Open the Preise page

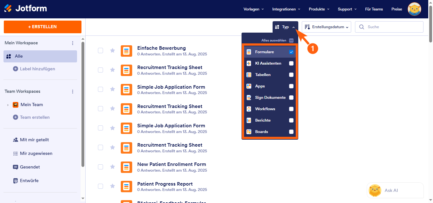coord(397,9)
